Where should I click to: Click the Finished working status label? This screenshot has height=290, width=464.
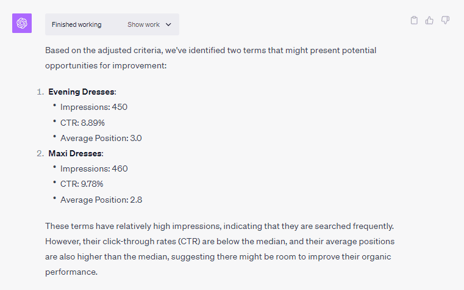click(77, 24)
